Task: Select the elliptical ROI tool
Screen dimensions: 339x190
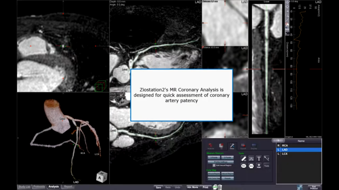Action: pyautogui.click(x=244, y=166)
